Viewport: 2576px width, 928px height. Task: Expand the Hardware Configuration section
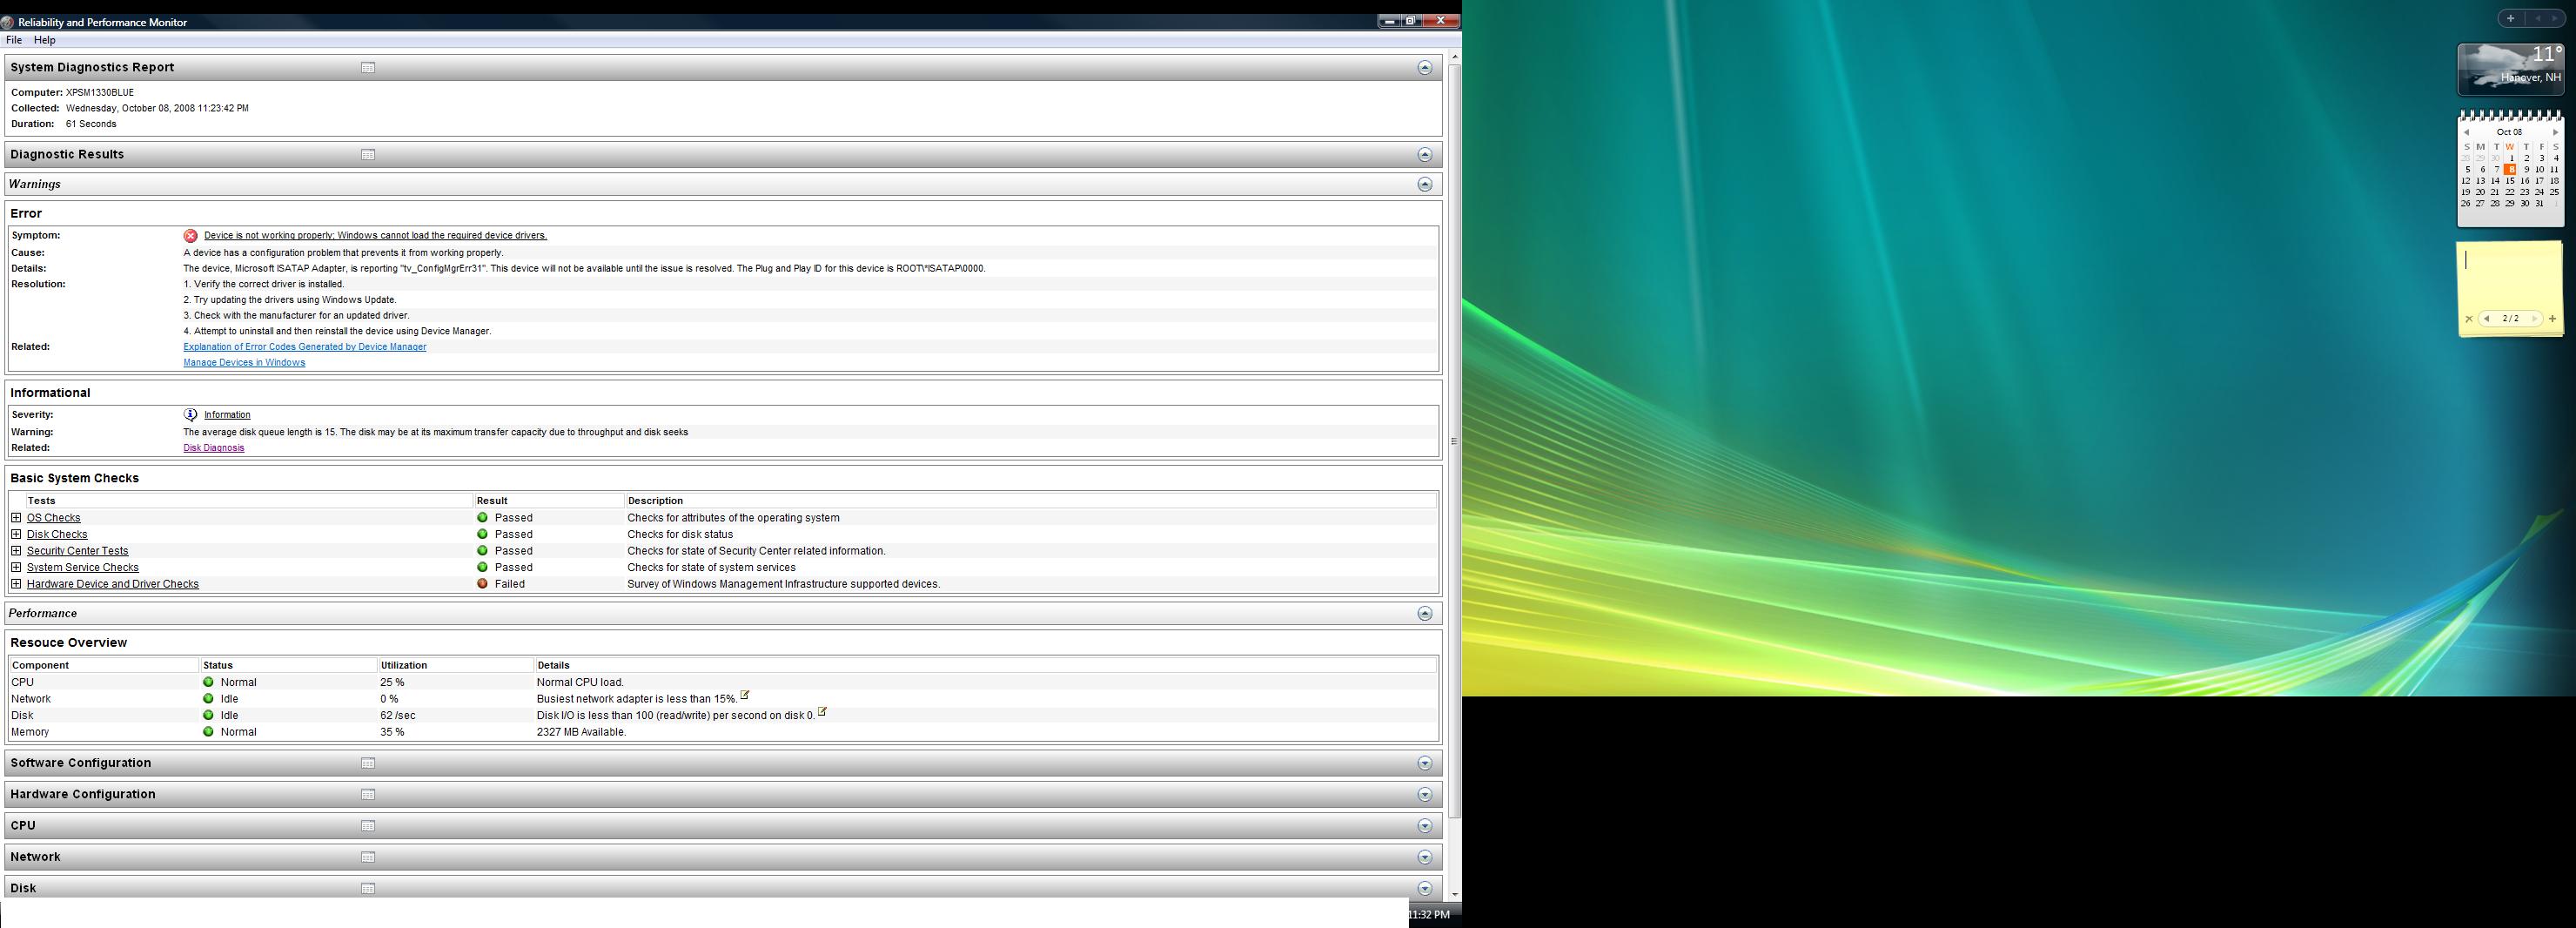[1425, 795]
